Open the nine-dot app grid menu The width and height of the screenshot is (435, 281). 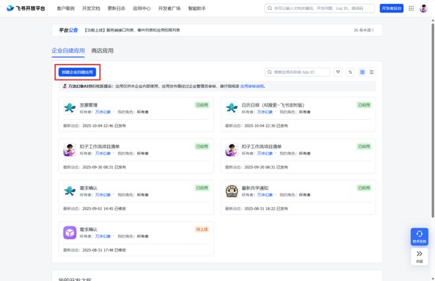[x=411, y=9]
